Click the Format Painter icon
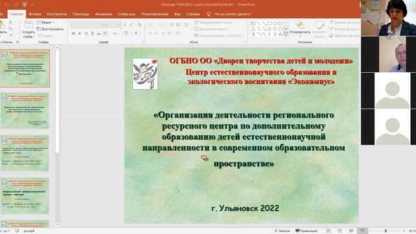The image size is (416, 234). (10, 34)
